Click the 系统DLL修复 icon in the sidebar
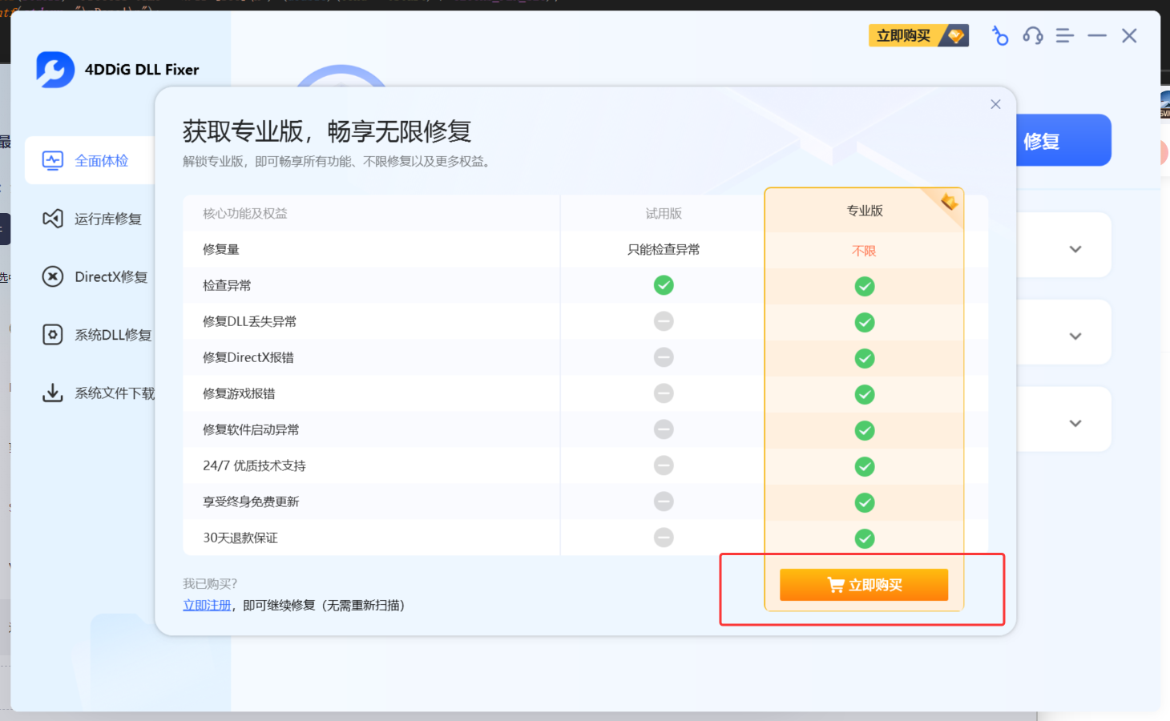Viewport: 1170px width, 721px height. (53, 335)
